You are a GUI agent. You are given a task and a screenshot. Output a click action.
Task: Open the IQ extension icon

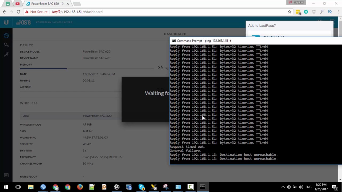click(330, 12)
